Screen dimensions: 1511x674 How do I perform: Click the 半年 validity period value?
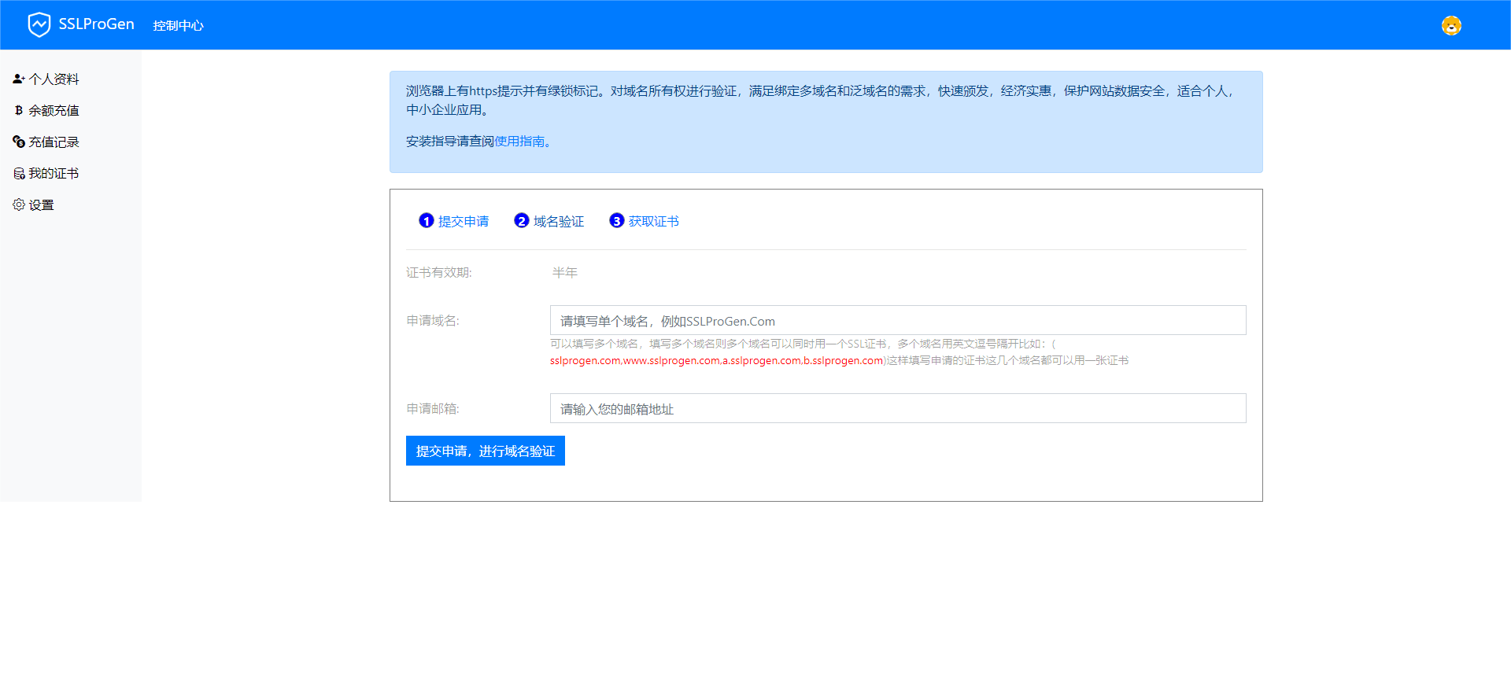click(565, 273)
